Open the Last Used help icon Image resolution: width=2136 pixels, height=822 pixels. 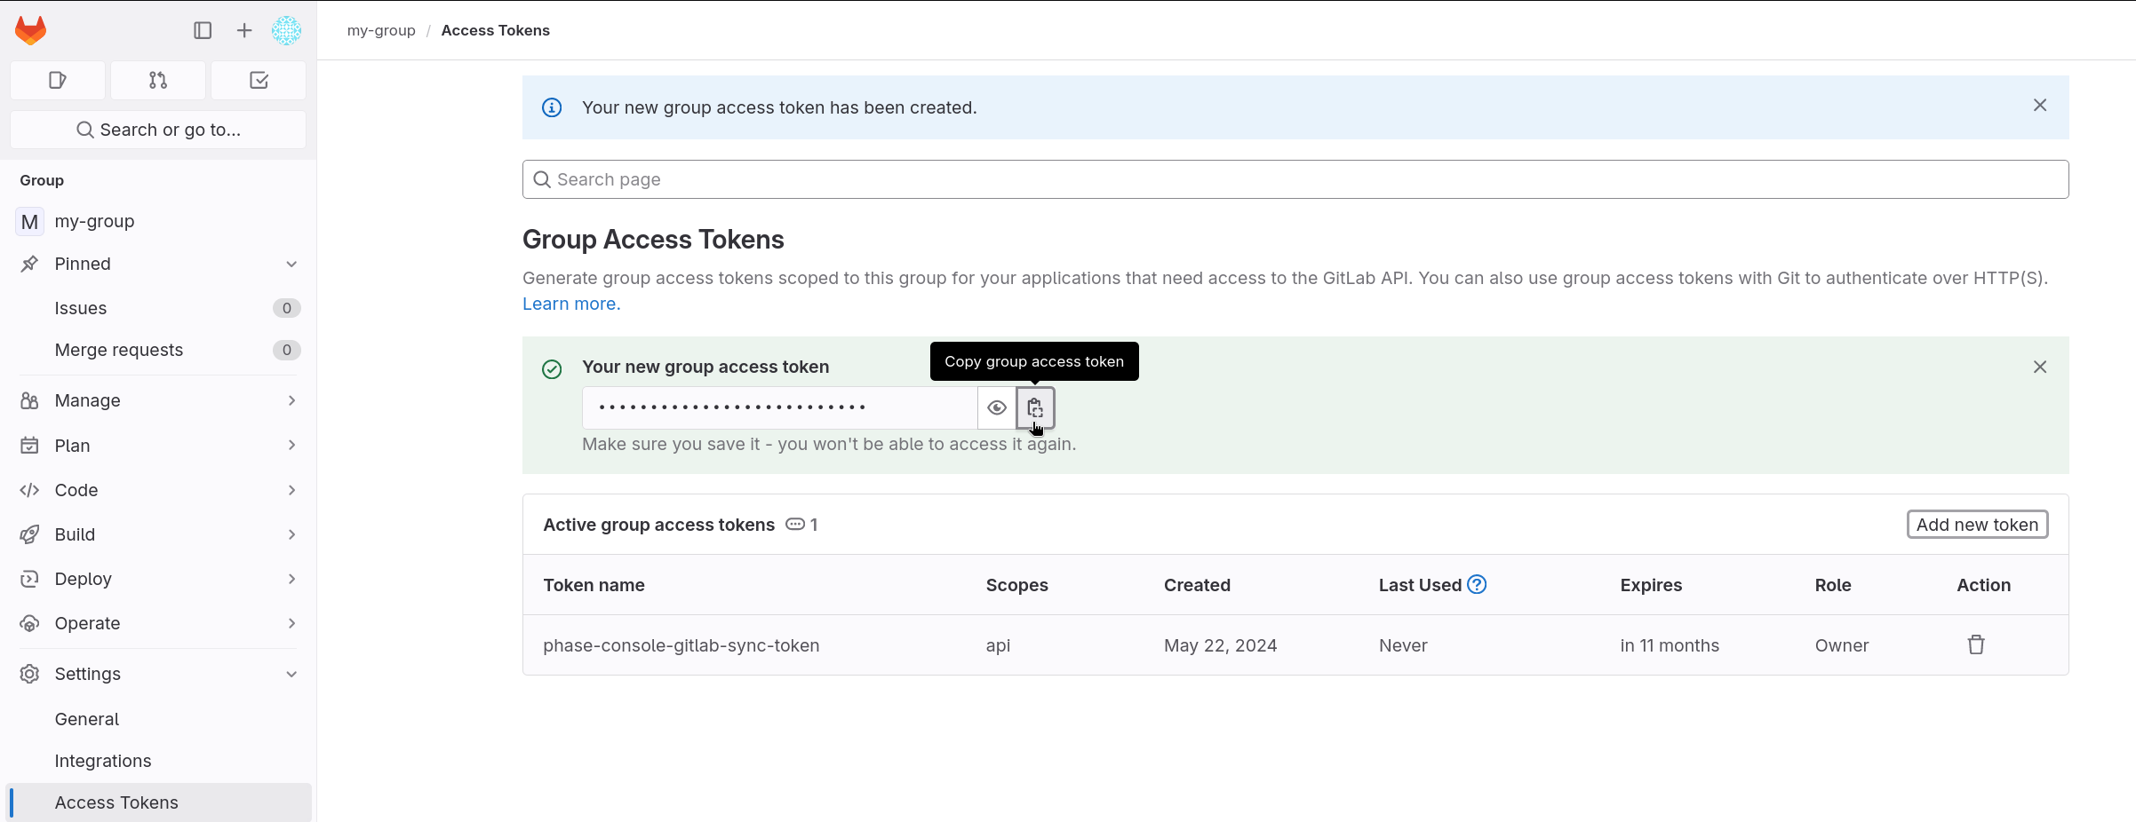[1477, 584]
